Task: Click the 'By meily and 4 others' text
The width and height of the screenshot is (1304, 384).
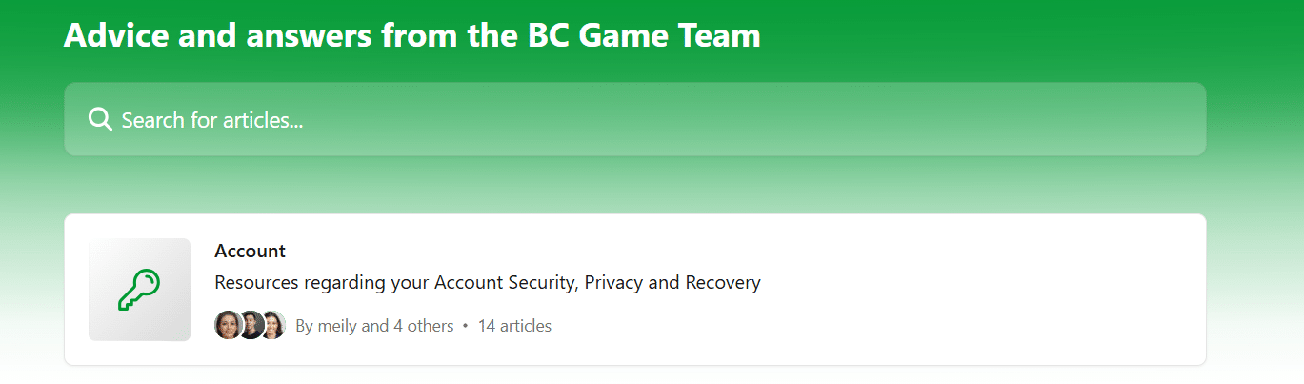Action: [x=374, y=326]
